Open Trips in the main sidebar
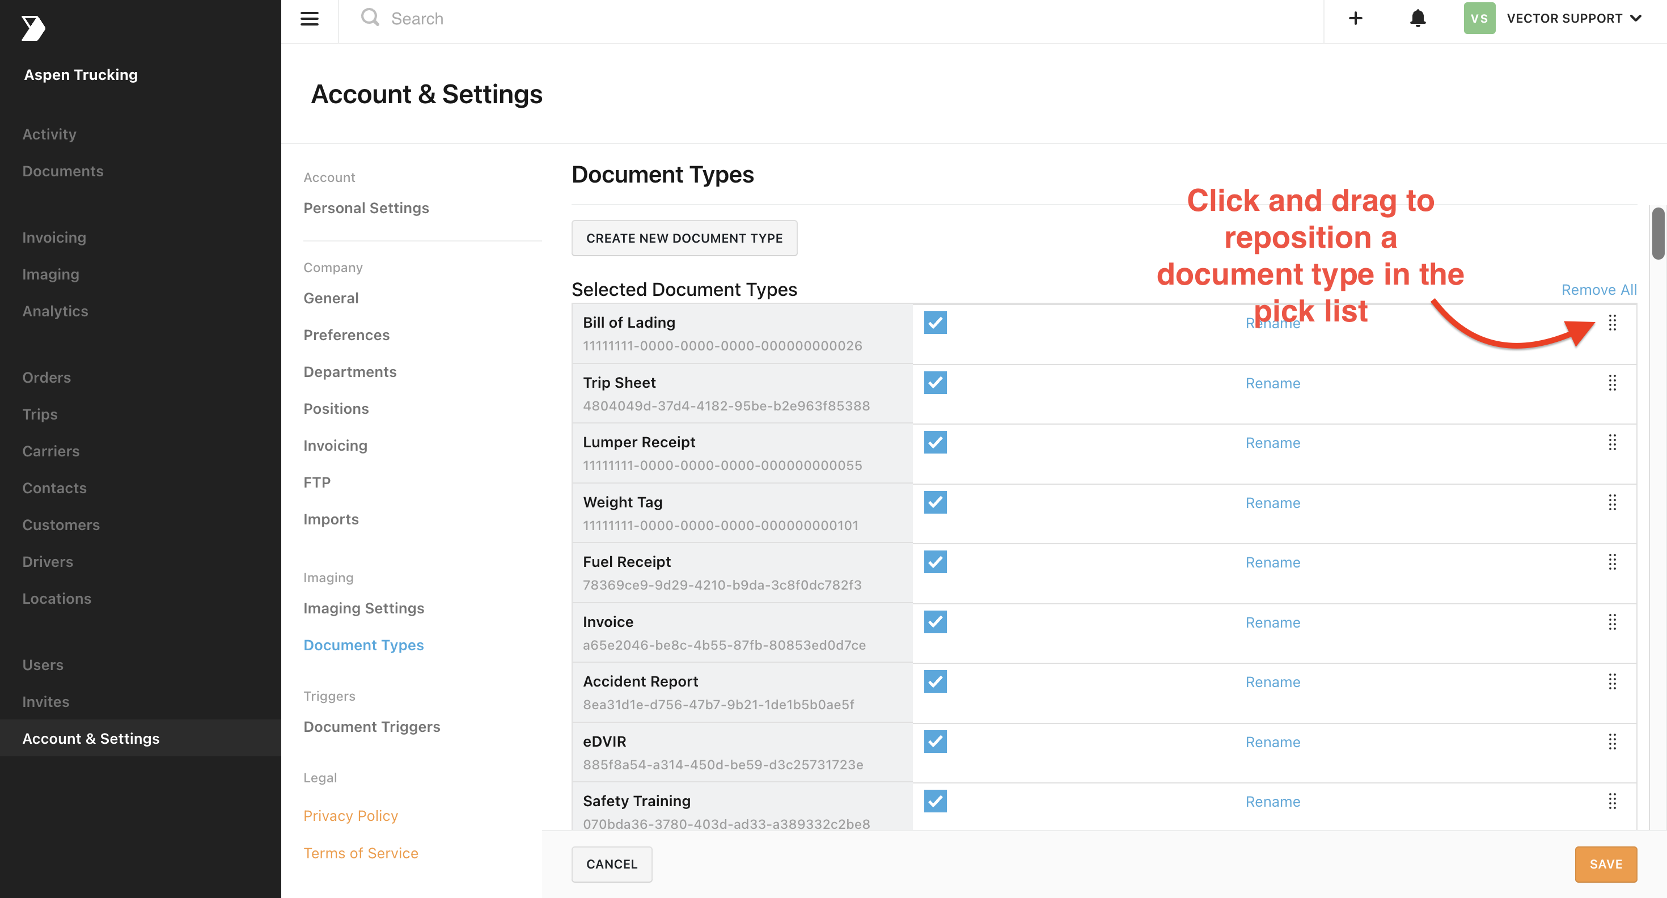This screenshot has height=898, width=1667. (x=40, y=414)
